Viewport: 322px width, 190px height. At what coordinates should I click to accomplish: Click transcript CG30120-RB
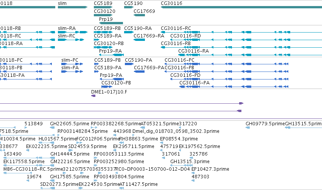109,44
